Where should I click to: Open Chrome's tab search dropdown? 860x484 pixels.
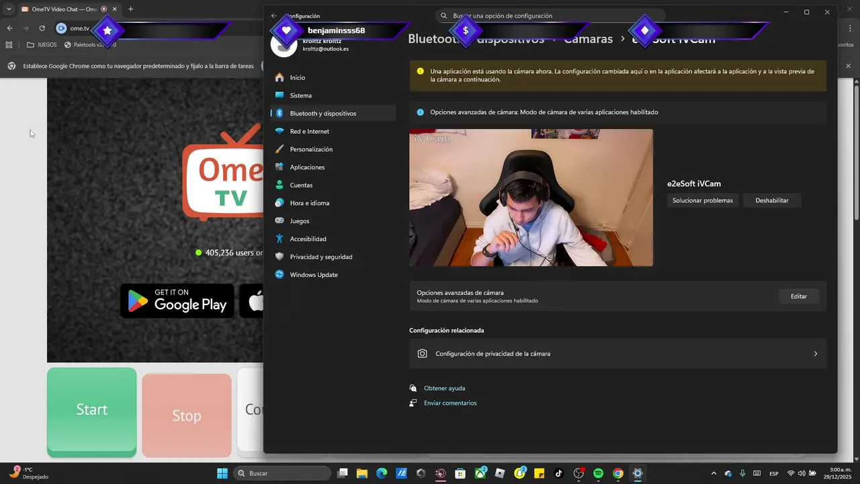tap(8, 9)
